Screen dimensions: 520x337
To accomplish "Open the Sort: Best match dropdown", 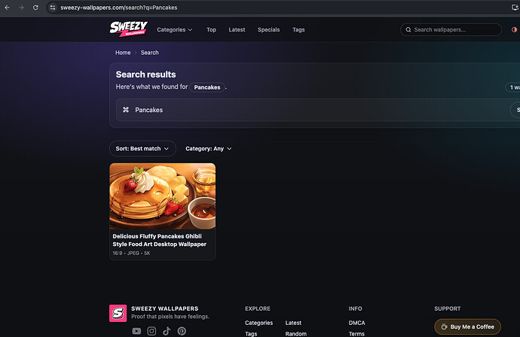I will (142, 149).
